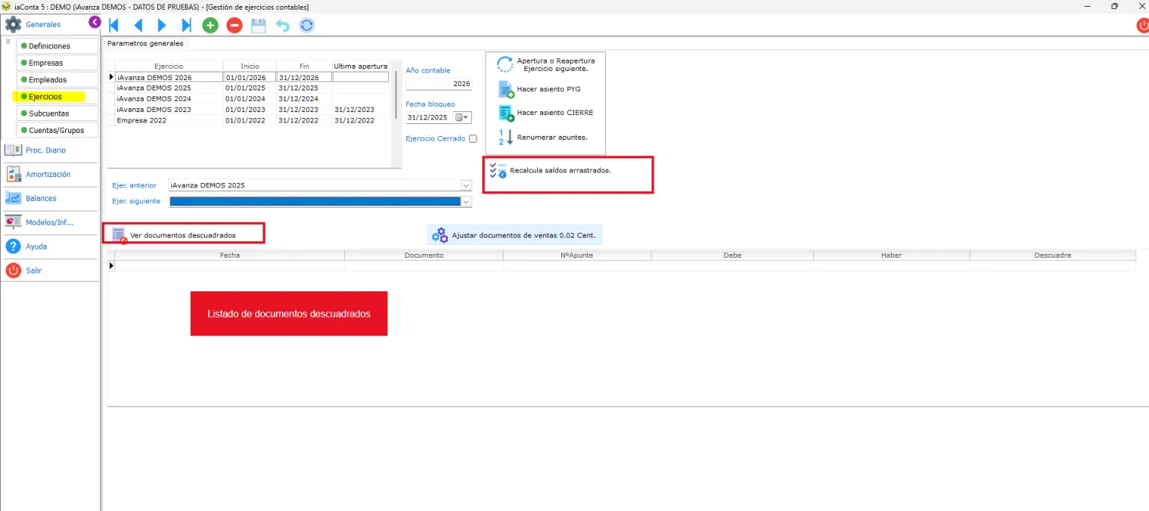
Task: Click Fin column header
Action: [x=304, y=66]
